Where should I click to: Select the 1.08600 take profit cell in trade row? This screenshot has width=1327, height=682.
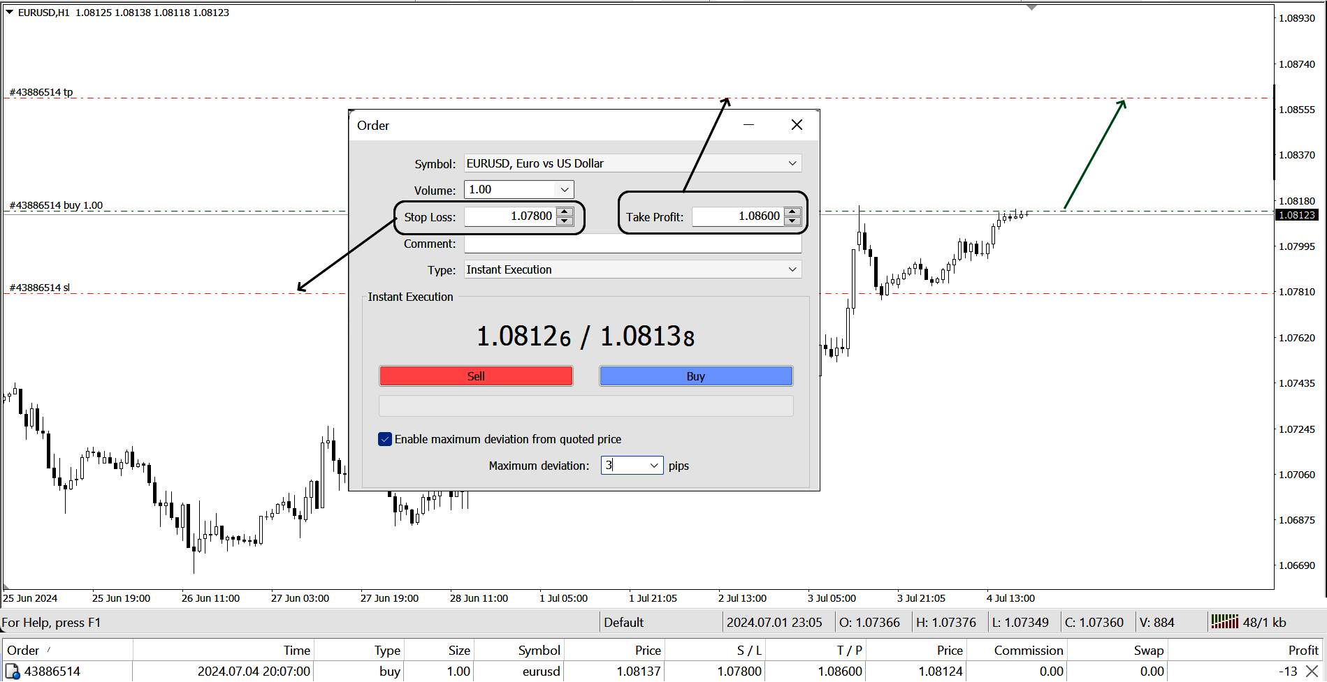[840, 672]
